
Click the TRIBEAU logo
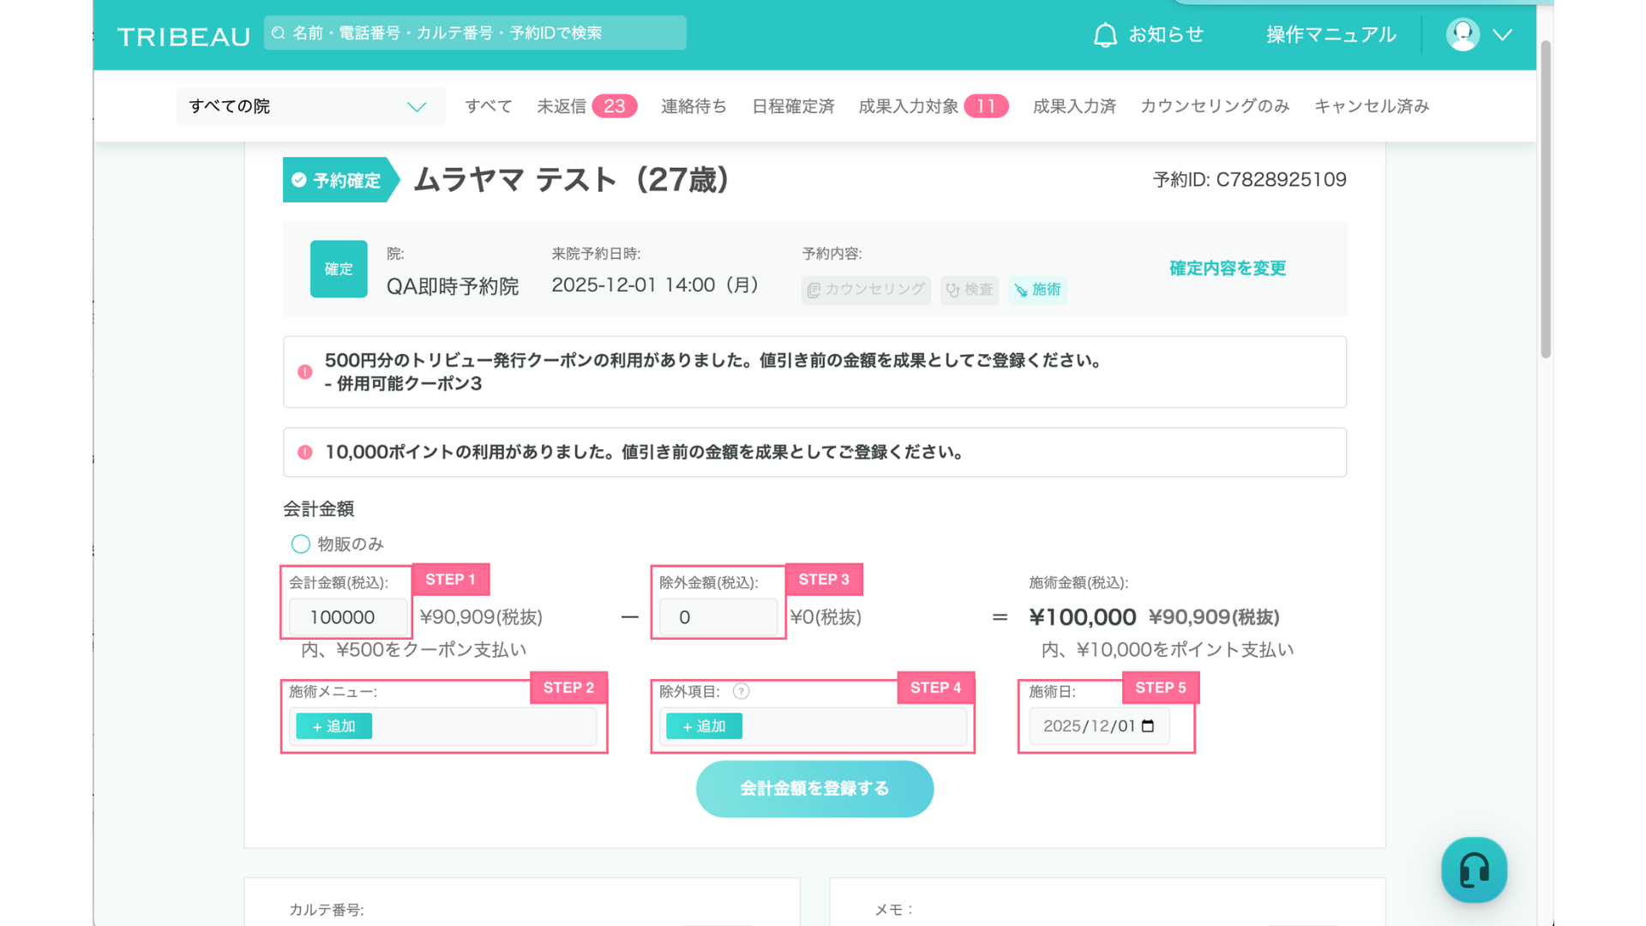(x=183, y=37)
